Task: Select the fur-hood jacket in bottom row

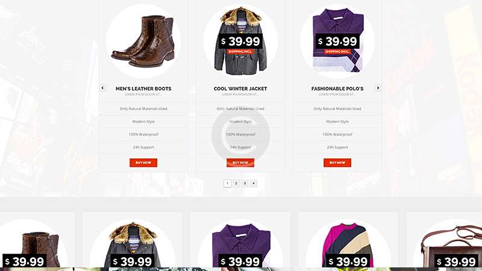Action: click(x=133, y=245)
